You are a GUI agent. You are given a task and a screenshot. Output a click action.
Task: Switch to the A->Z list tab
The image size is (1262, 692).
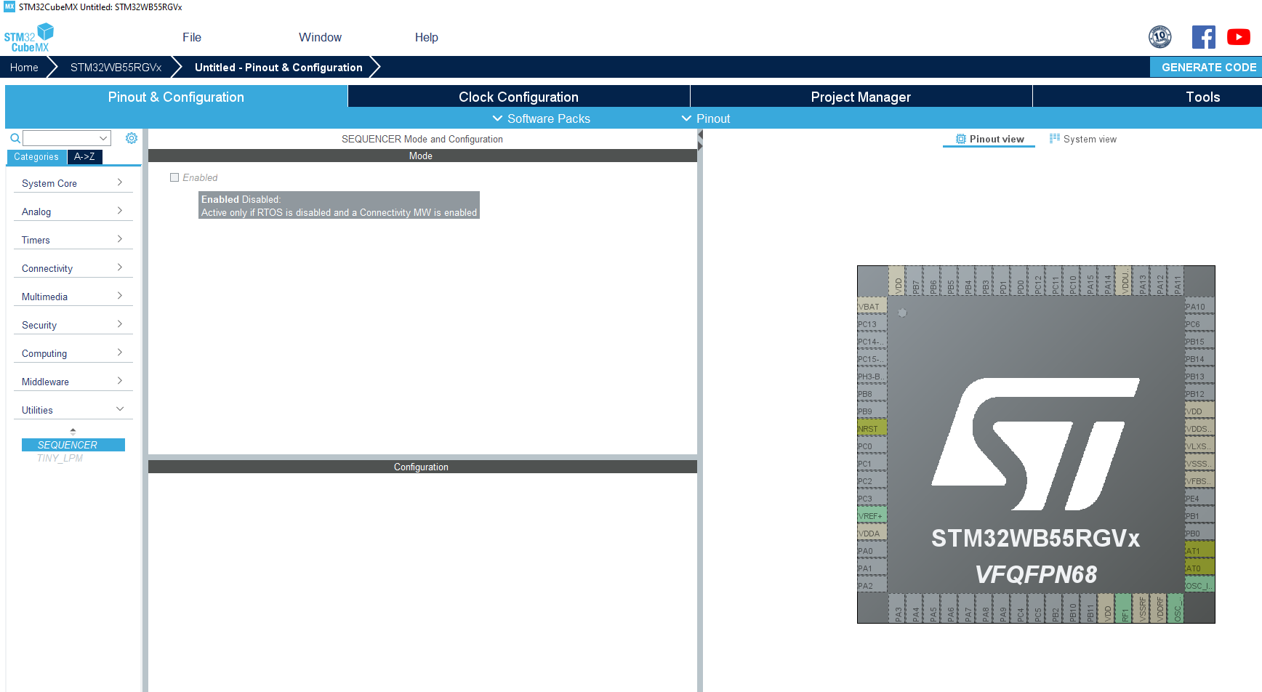tap(84, 157)
